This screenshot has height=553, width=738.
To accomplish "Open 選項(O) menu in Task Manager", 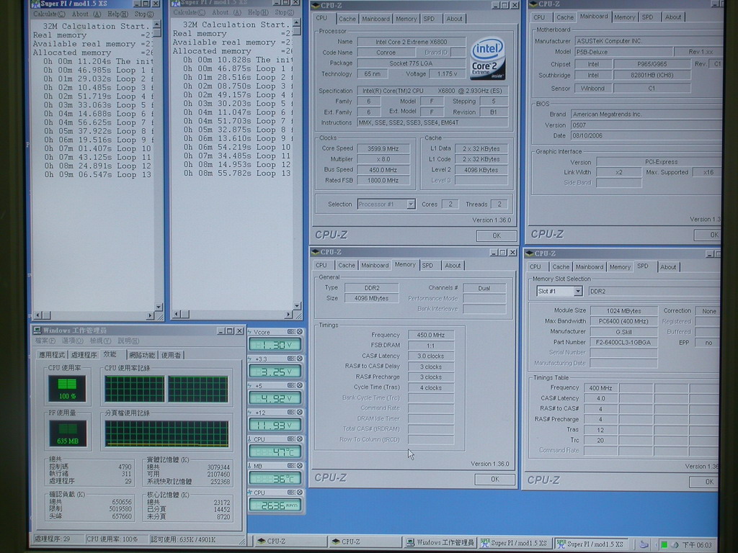I will 73,341.
